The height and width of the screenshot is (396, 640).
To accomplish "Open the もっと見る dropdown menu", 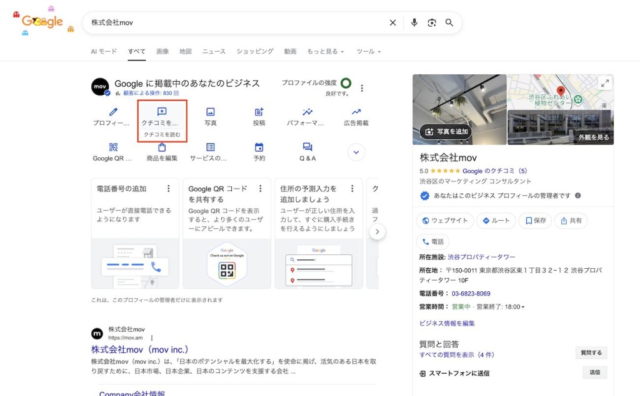I will pyautogui.click(x=325, y=51).
